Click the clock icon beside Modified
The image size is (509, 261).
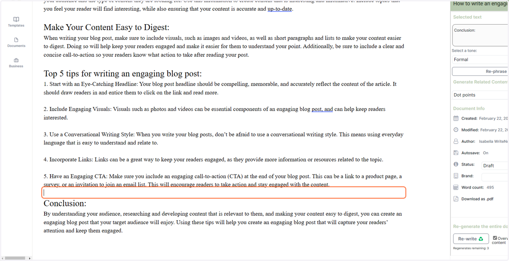pyautogui.click(x=456, y=130)
